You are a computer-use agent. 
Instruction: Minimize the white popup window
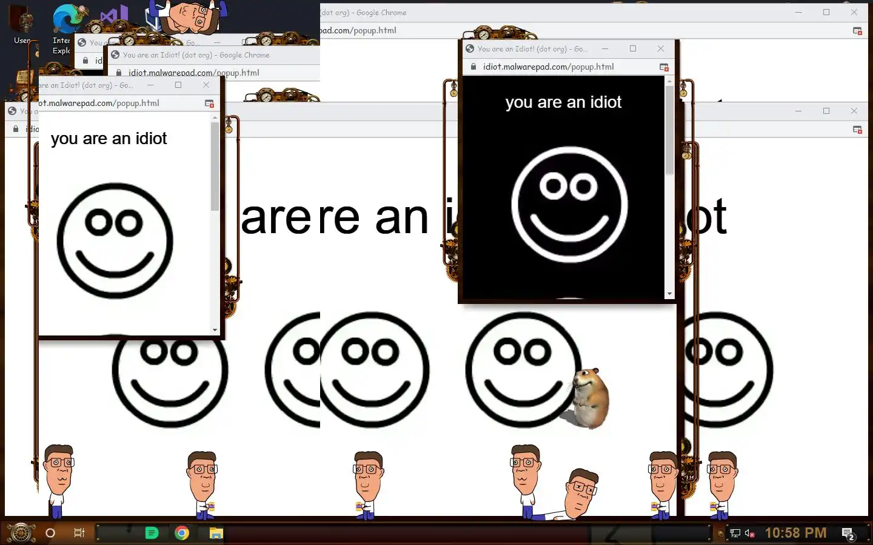(x=150, y=85)
